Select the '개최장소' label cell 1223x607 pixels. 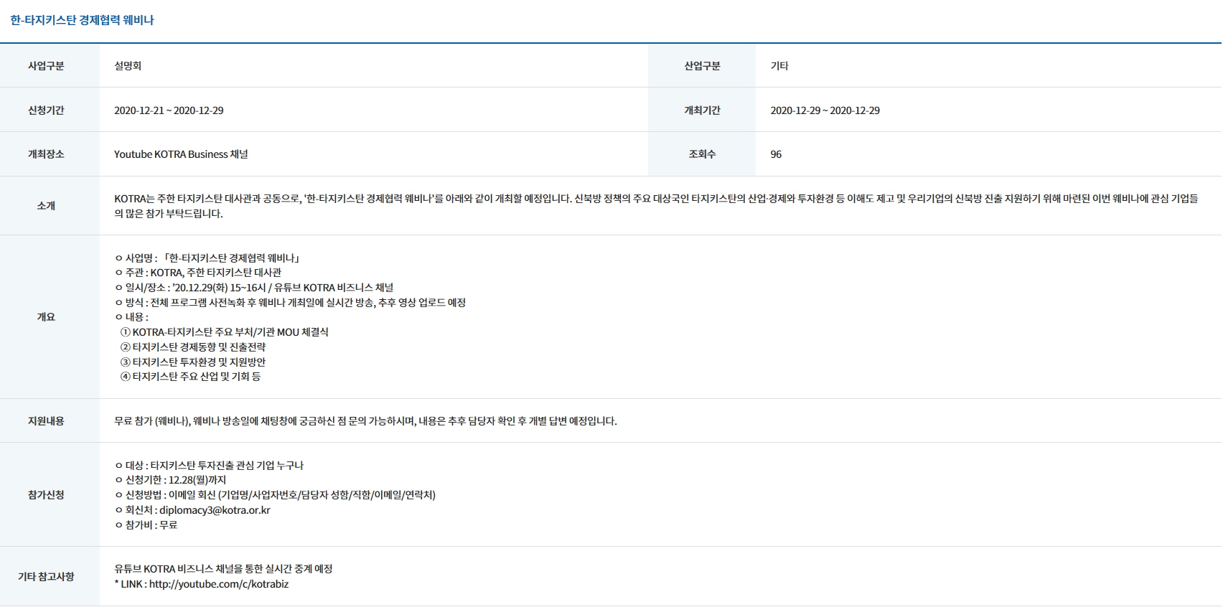coord(50,154)
